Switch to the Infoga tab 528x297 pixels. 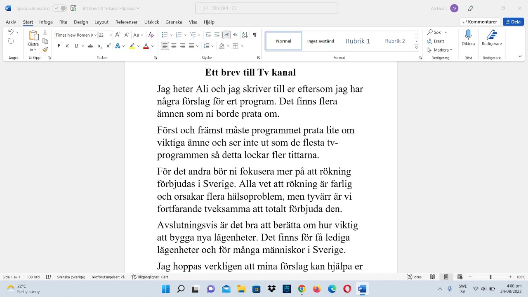pos(46,22)
